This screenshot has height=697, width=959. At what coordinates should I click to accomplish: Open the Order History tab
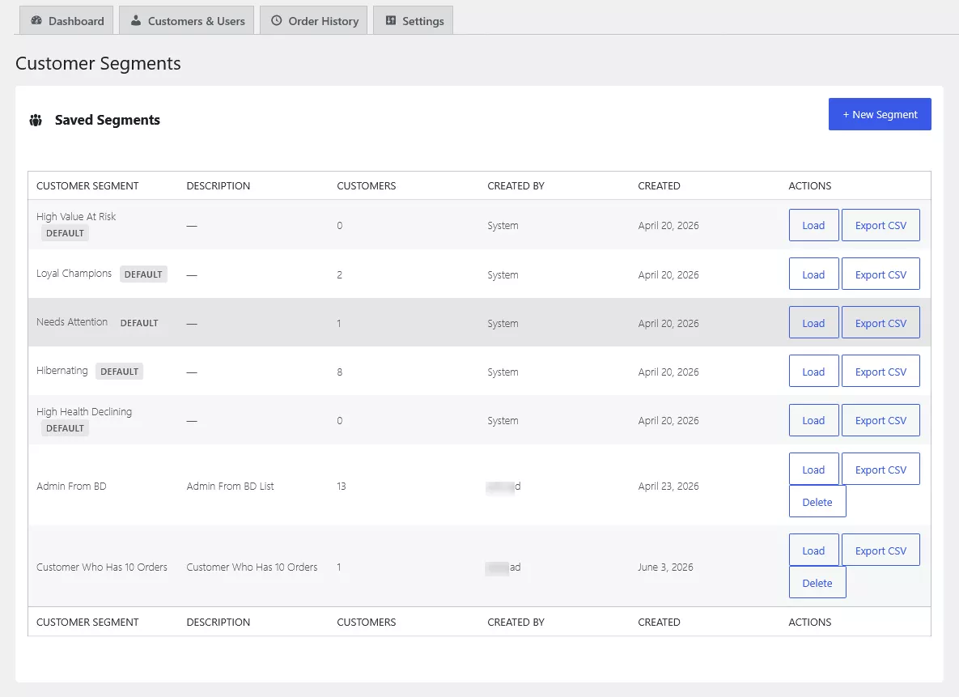(314, 21)
